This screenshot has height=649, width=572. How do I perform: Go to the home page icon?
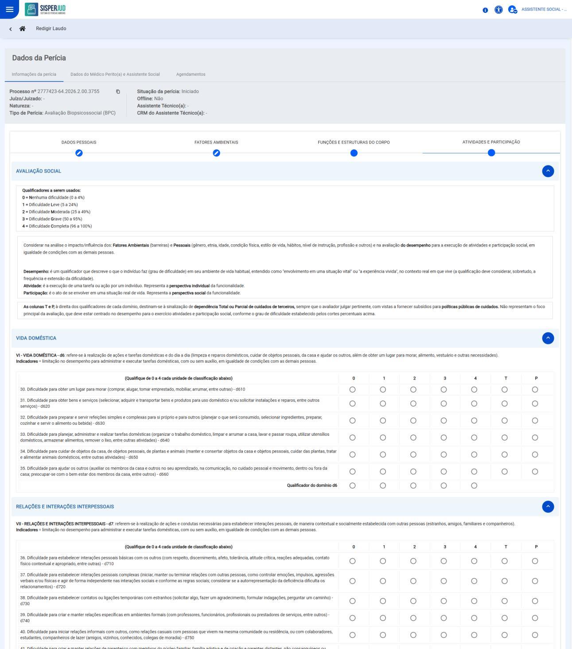(22, 28)
